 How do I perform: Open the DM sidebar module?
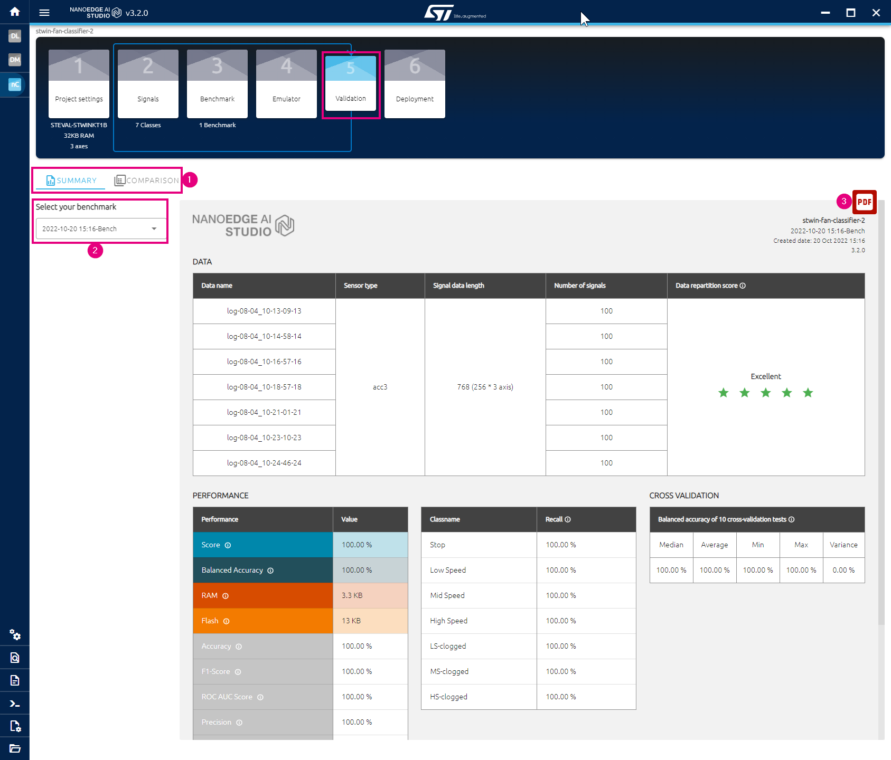point(15,60)
